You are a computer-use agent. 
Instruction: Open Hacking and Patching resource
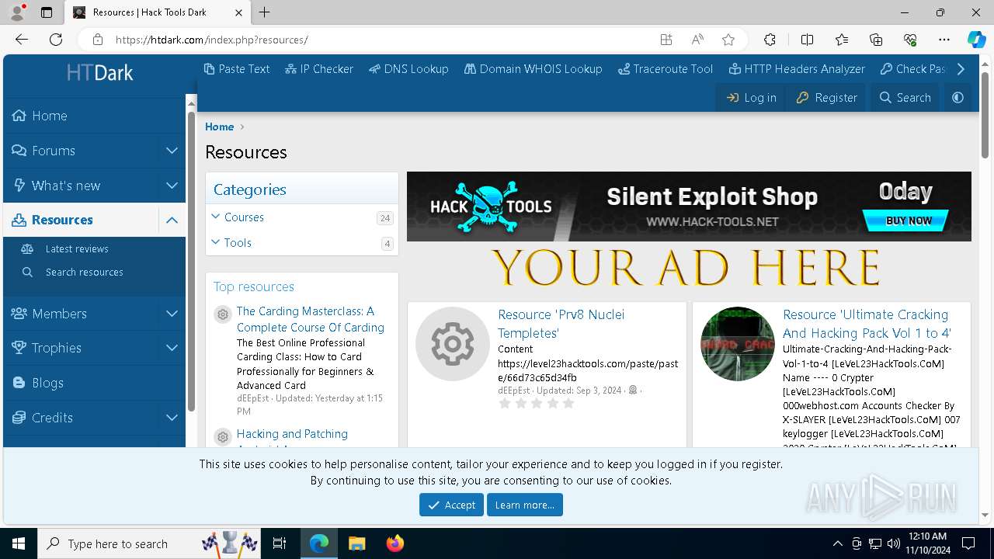pos(292,434)
